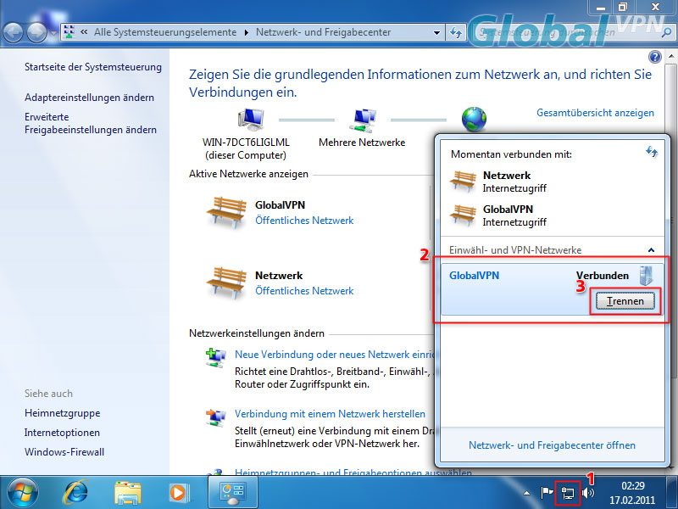Click the network tray icon in taskbar
The width and height of the screenshot is (678, 509).
coord(568,492)
